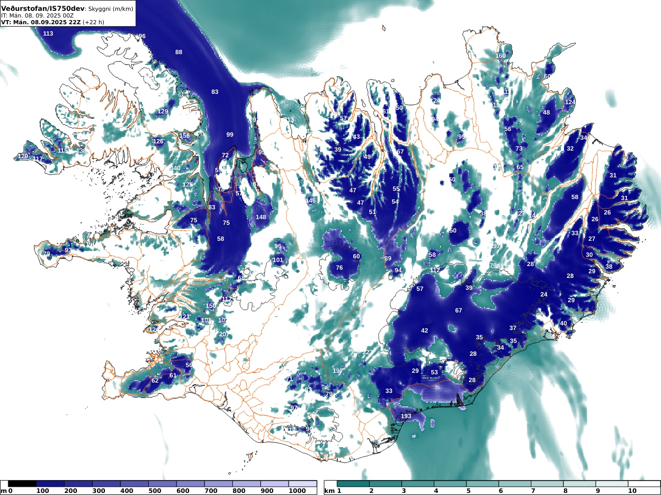This screenshot has width=661, height=495.
Task: Click legend label '500'
Action: coord(155,491)
